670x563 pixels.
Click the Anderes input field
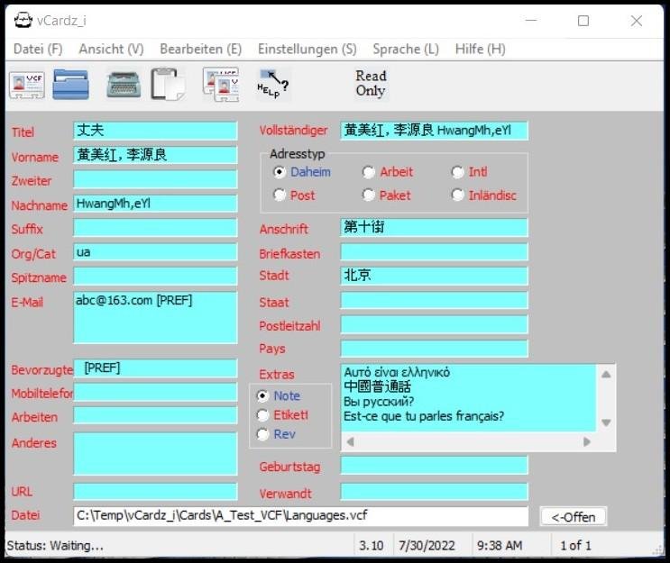pyautogui.click(x=155, y=454)
